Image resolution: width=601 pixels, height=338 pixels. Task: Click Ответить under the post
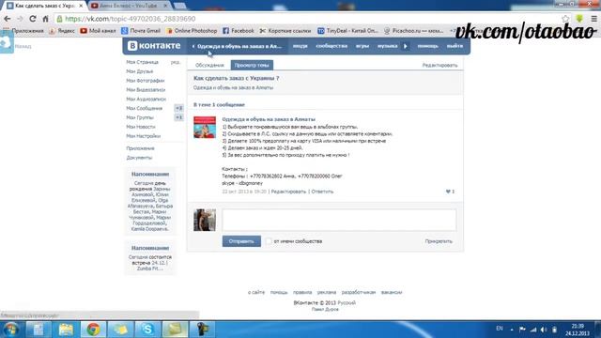tap(322, 192)
